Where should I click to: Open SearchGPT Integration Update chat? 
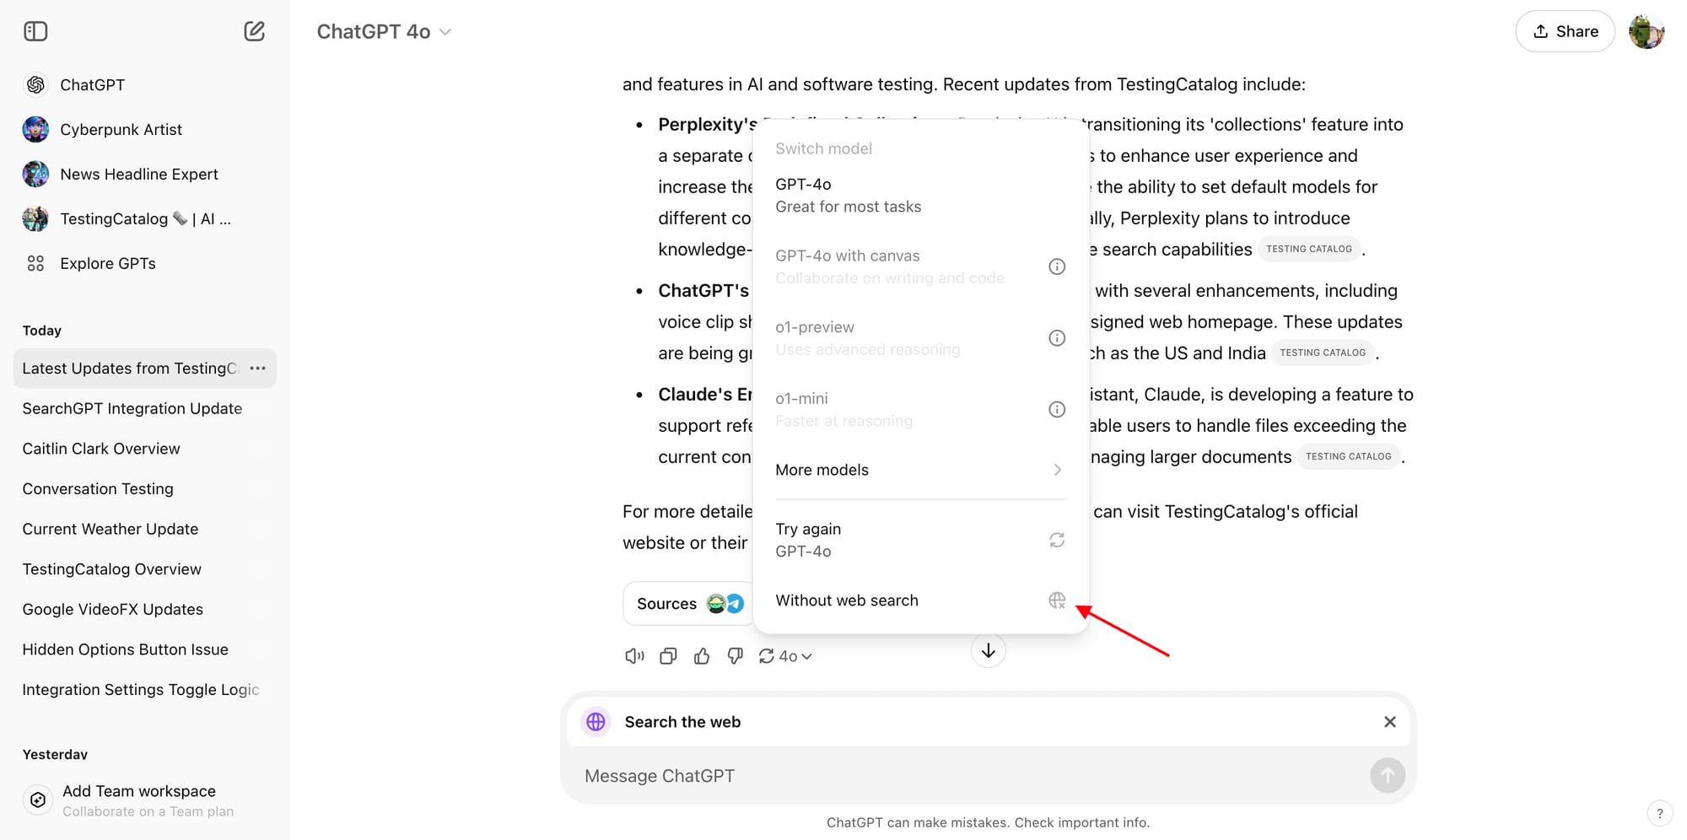pyautogui.click(x=145, y=408)
